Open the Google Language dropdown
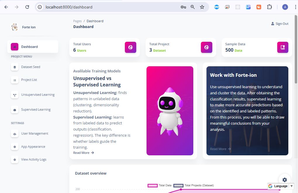 [x=280, y=186]
